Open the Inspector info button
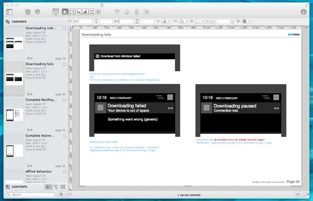 (304, 12)
